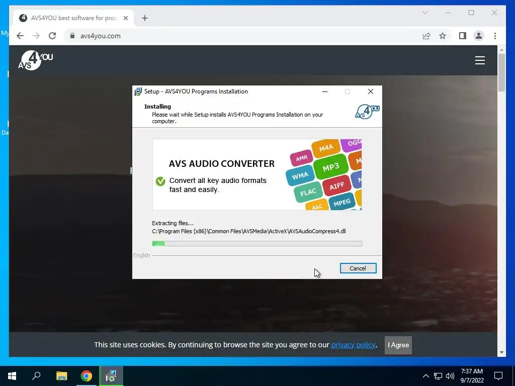515x386 pixels.
Task: Open Windows taskbar search
Action: [36, 376]
